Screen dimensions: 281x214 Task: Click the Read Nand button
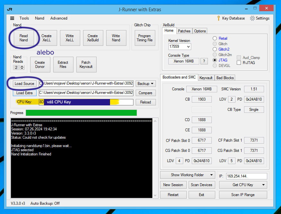tap(24, 38)
